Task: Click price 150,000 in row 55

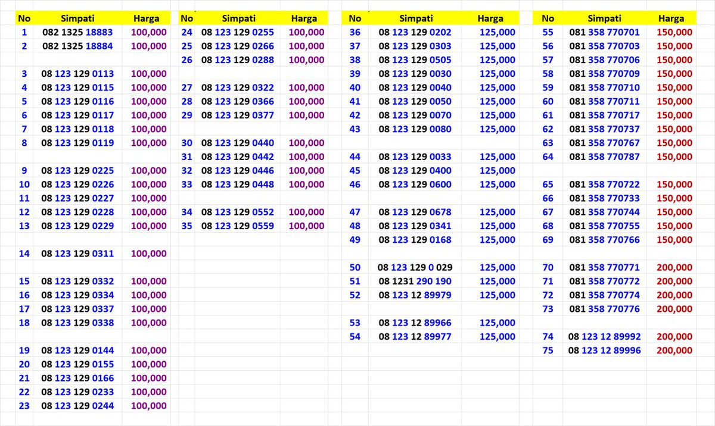Action: click(674, 32)
